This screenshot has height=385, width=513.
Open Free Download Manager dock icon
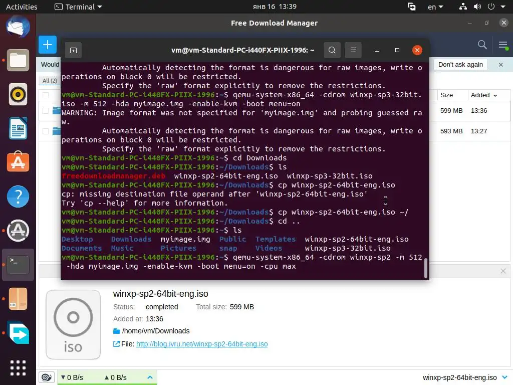point(18,333)
